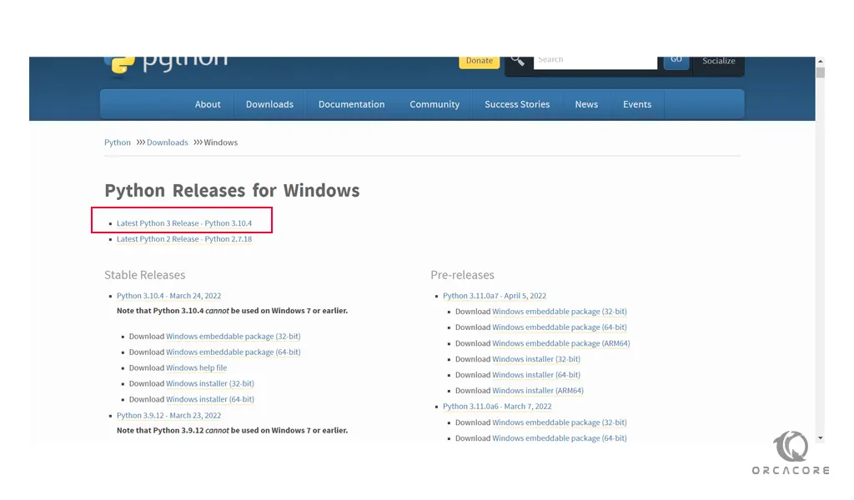Download 3.11.0a7 Windows installer (ARM64)

click(538, 391)
